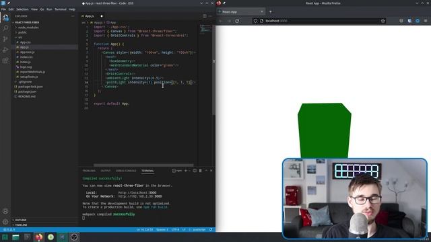This screenshot has width=431, height=242.
Task: Kill terminal with trash icon
Action: point(201,171)
